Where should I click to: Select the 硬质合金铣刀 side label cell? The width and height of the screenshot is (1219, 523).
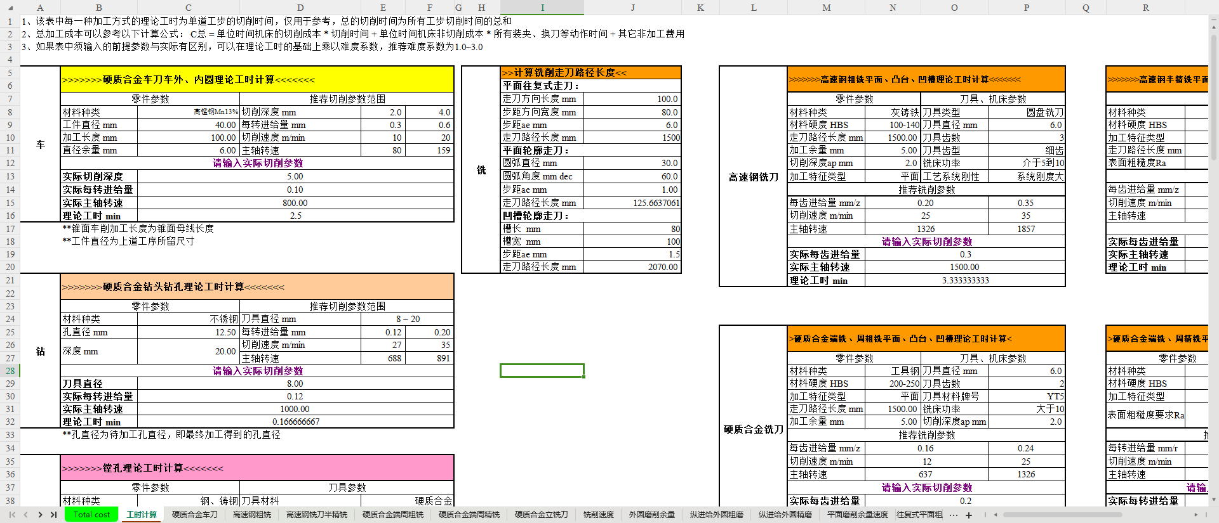[x=754, y=429]
